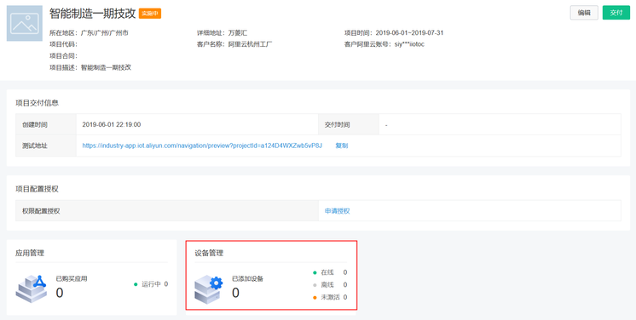Click the 编辑 button
Screen dimensions: 636x320
584,13
